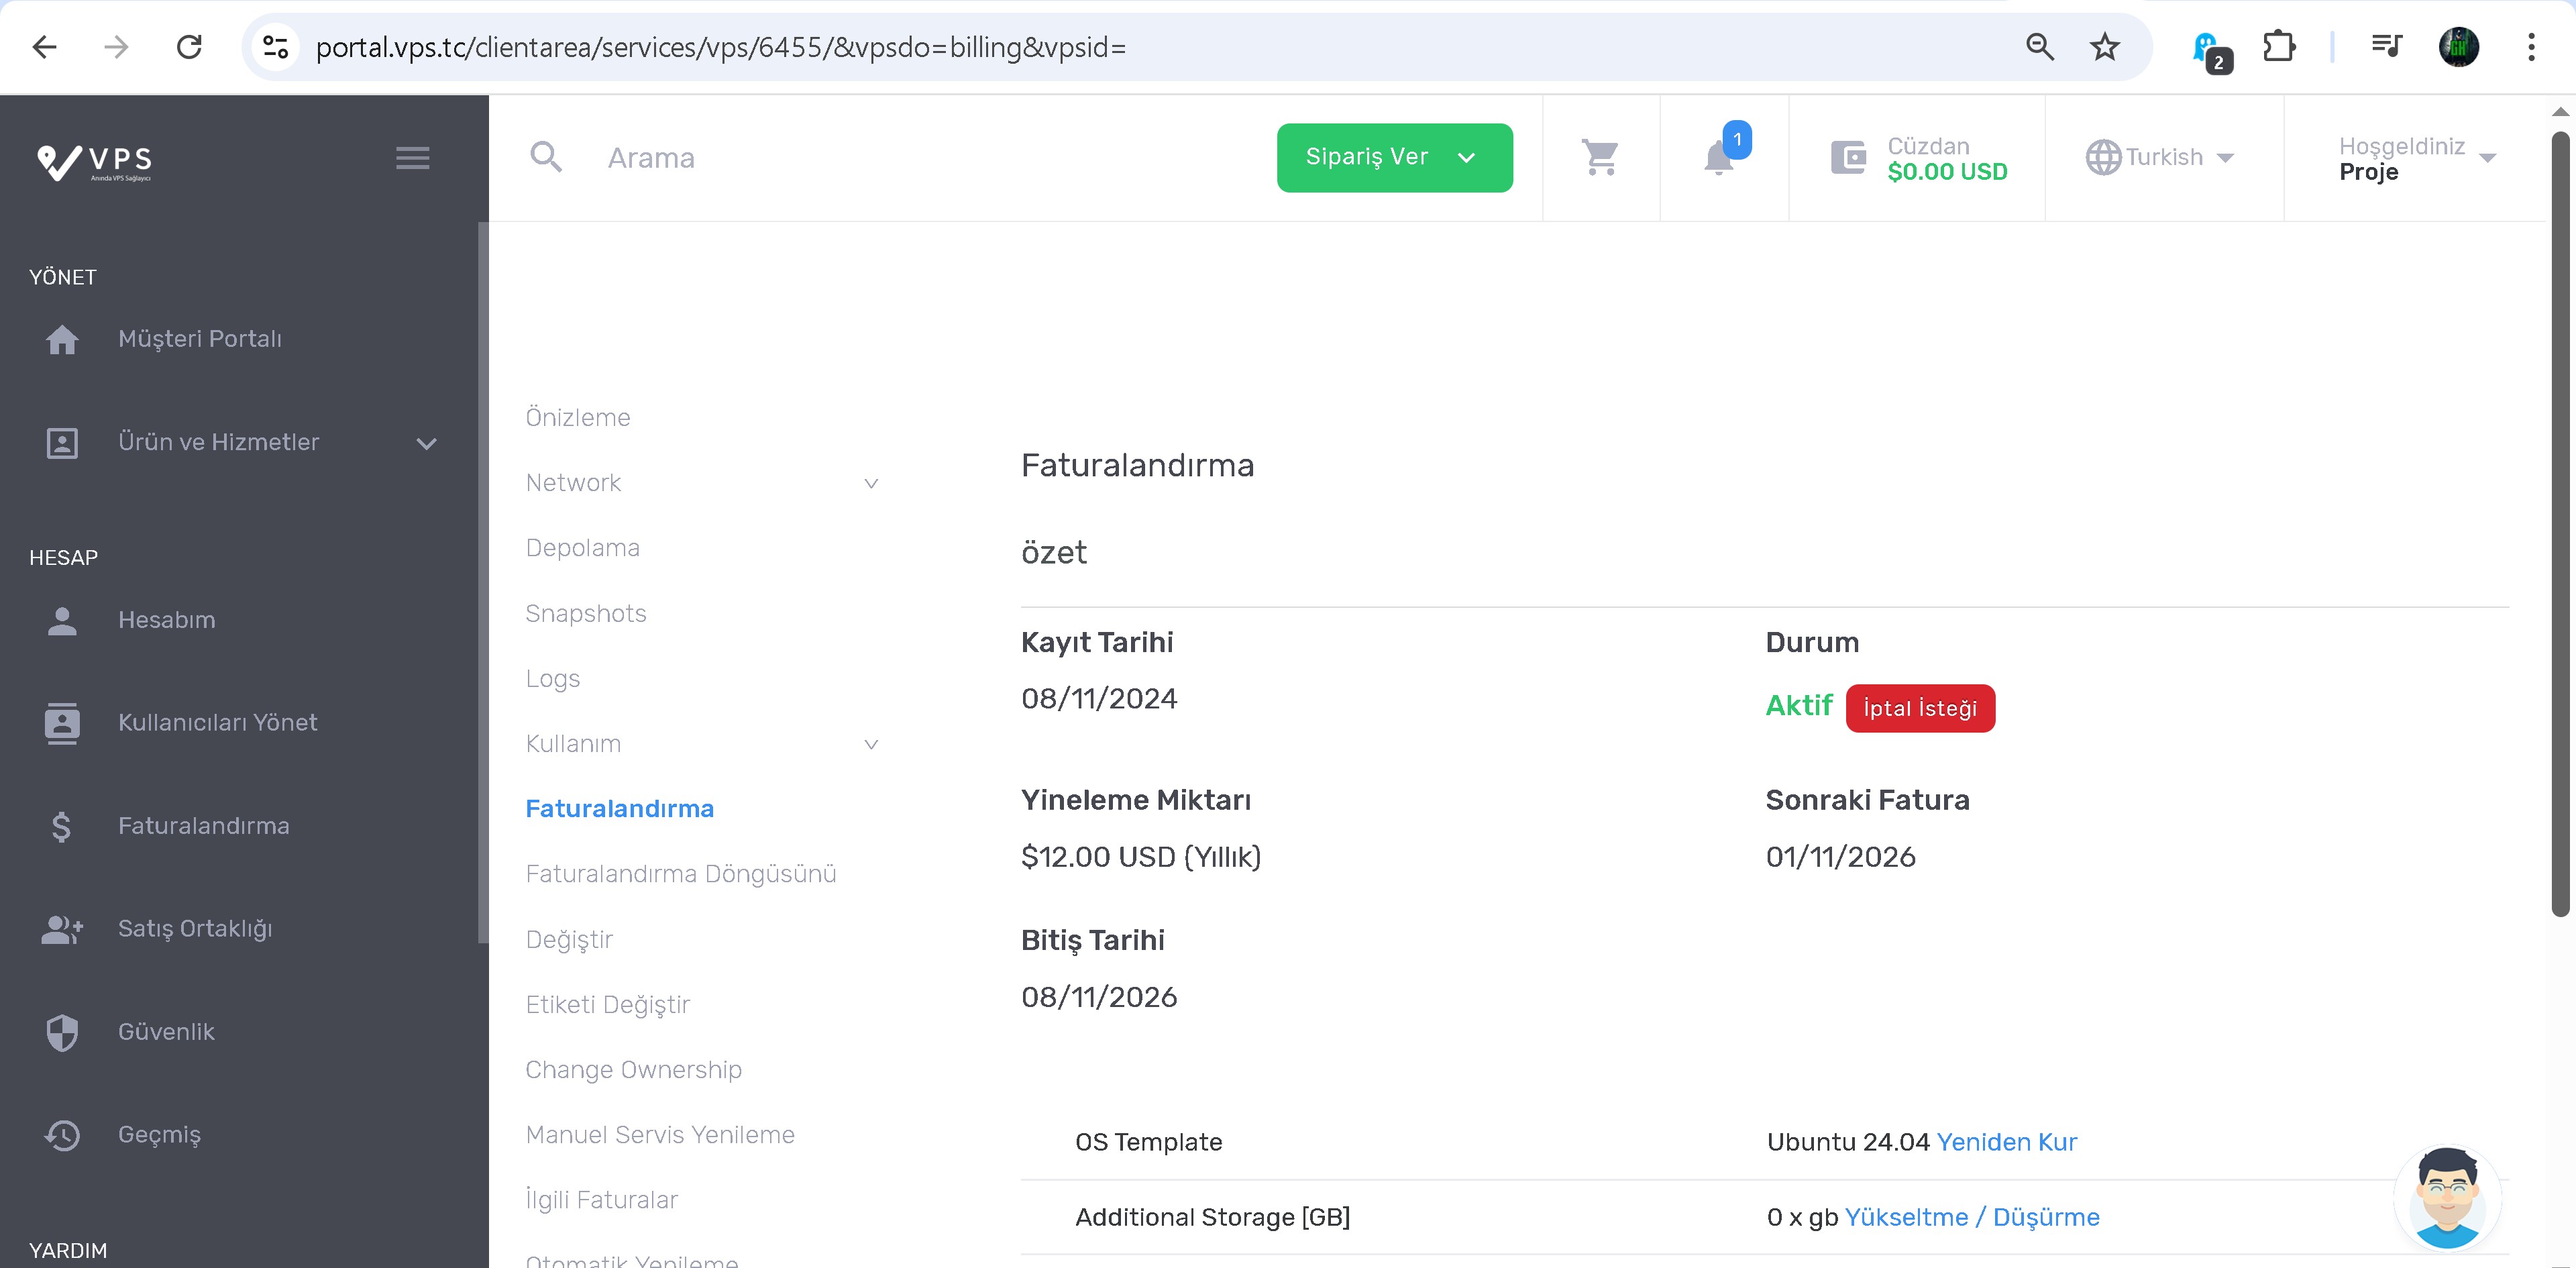Reload the browser page
This screenshot has width=2576, height=1268.
coord(189,47)
